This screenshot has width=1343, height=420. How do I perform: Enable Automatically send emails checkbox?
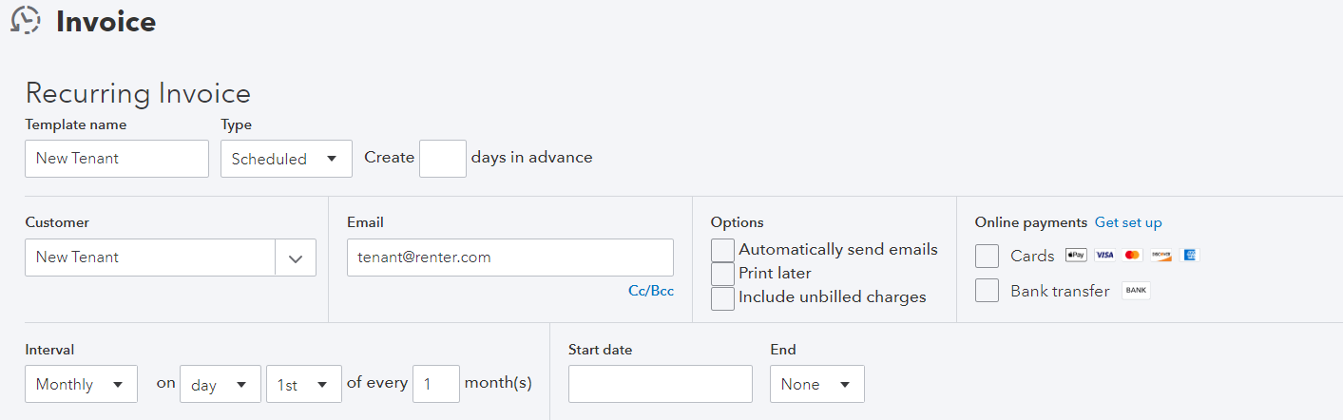(x=723, y=250)
